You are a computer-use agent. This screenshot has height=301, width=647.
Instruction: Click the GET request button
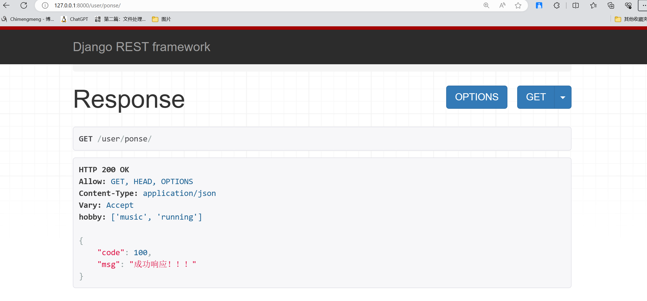click(x=536, y=97)
